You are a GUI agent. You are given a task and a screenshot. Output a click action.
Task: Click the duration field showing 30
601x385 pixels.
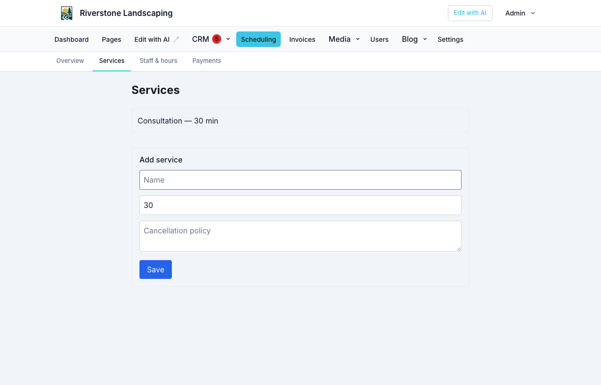click(300, 205)
